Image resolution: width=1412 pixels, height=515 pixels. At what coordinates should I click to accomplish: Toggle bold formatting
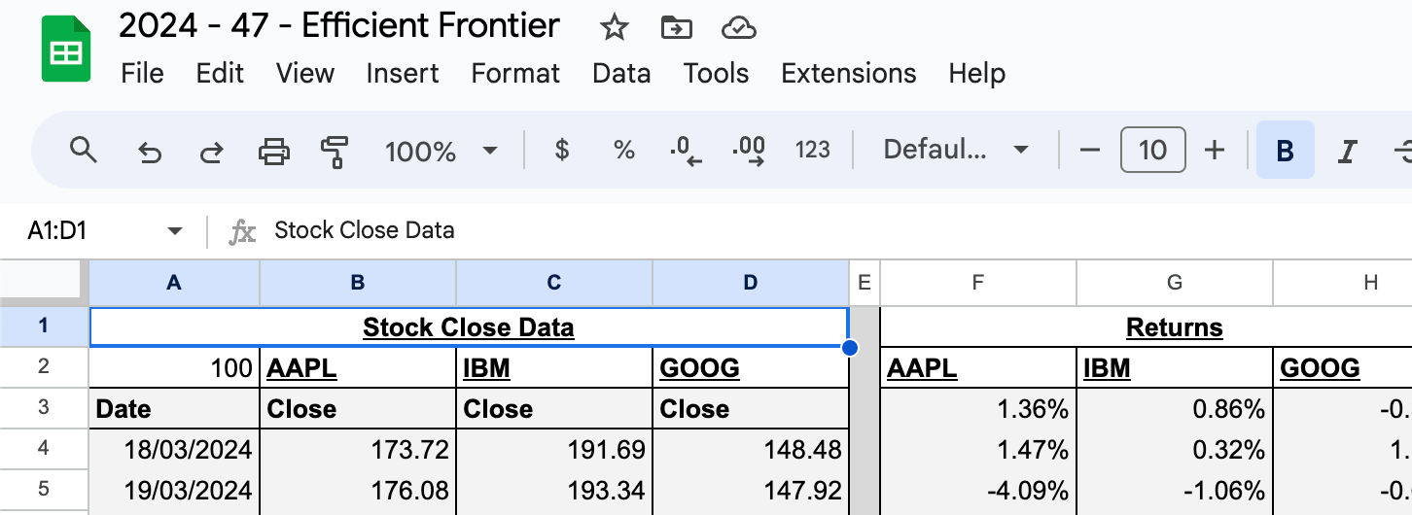(1285, 151)
